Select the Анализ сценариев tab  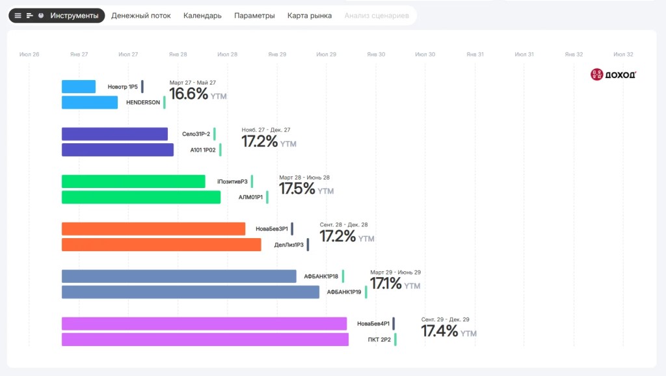click(x=377, y=16)
